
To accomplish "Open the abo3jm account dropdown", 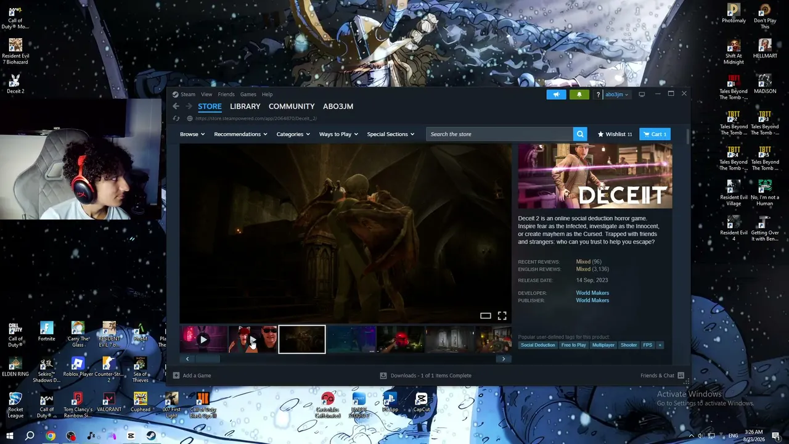I will click(x=616, y=94).
